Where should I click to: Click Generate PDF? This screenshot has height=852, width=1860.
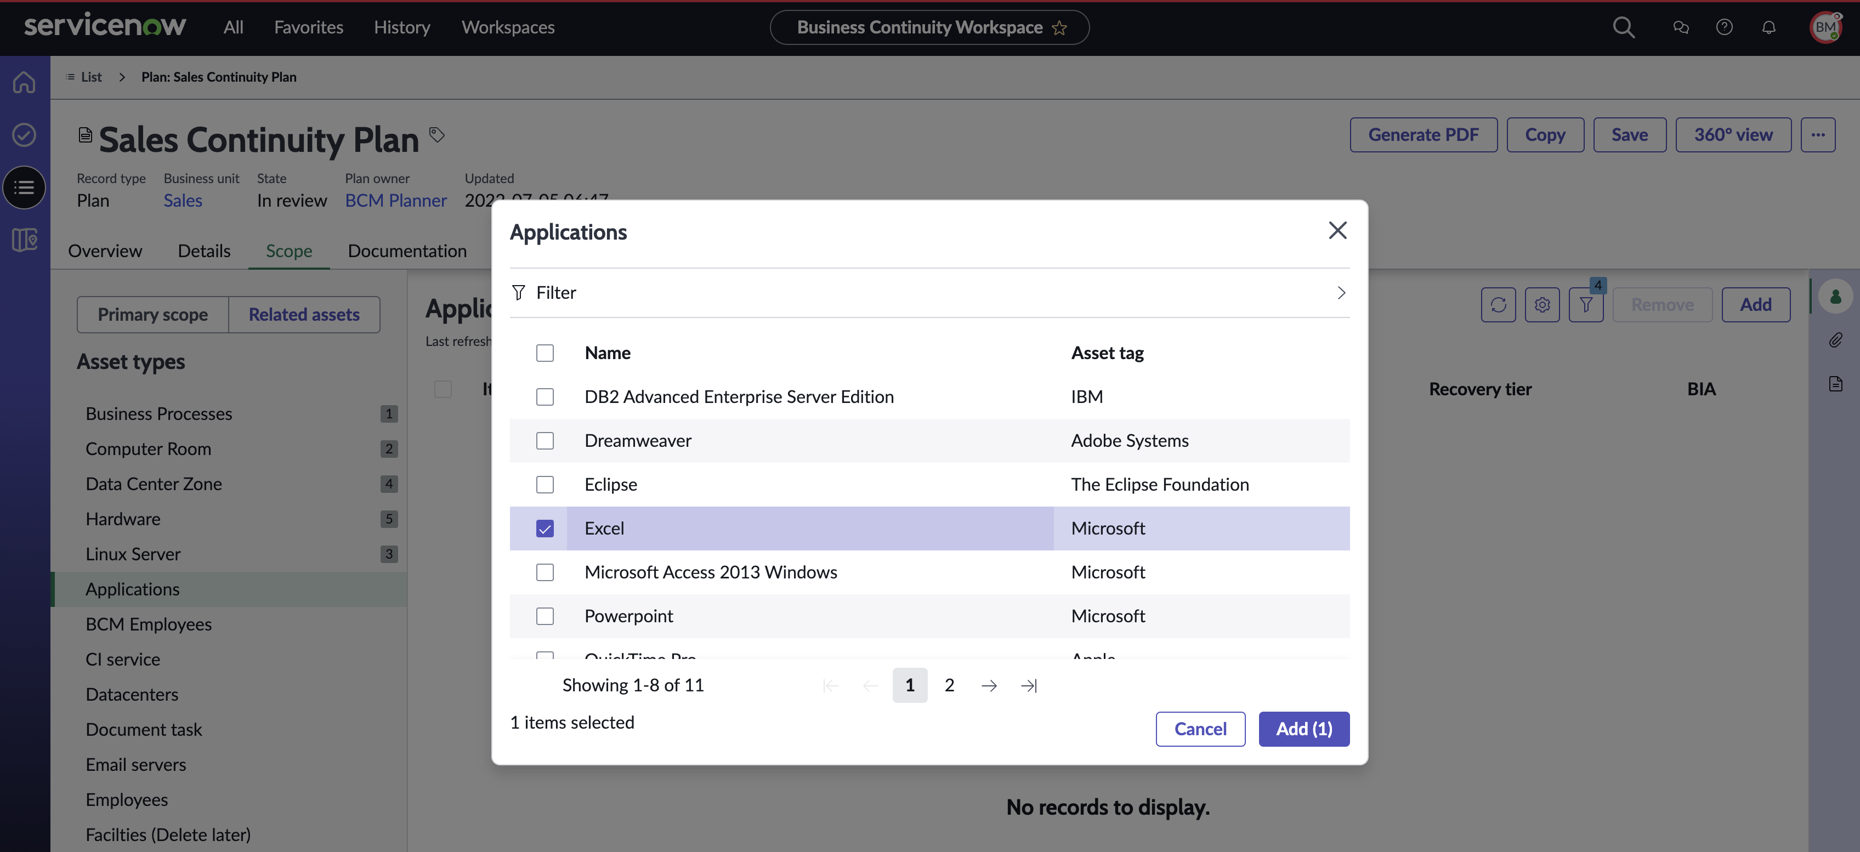click(1423, 135)
